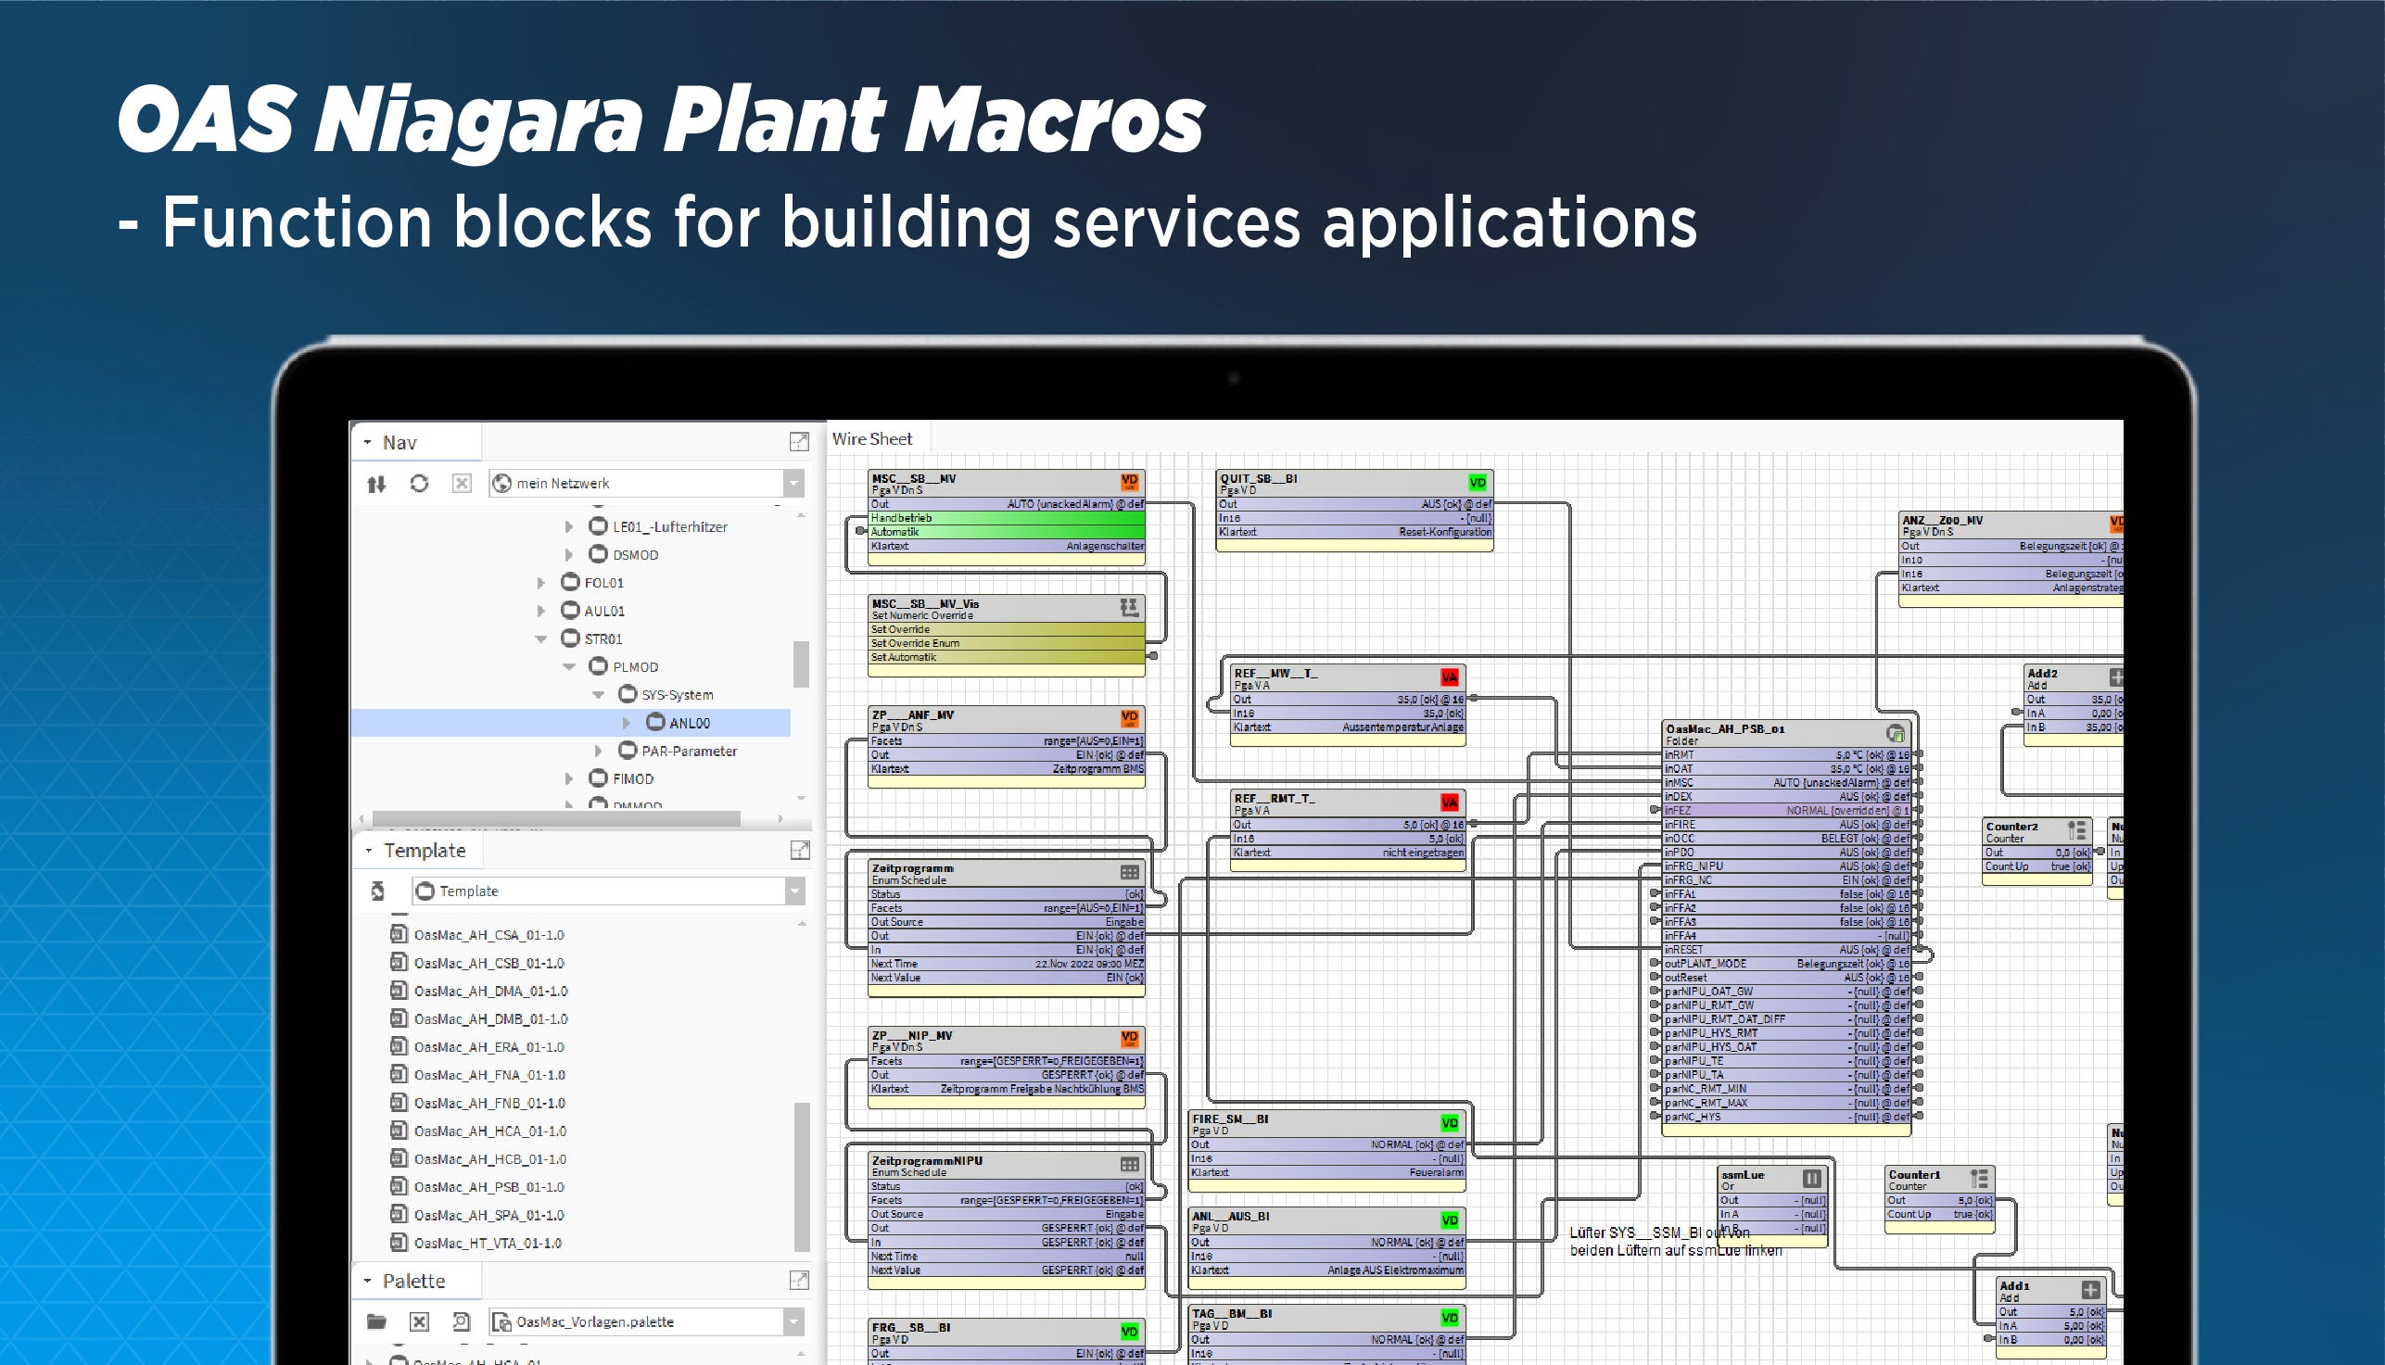This screenshot has width=2385, height=1365.
Task: Select the ANL00 tree item
Action: click(x=690, y=723)
